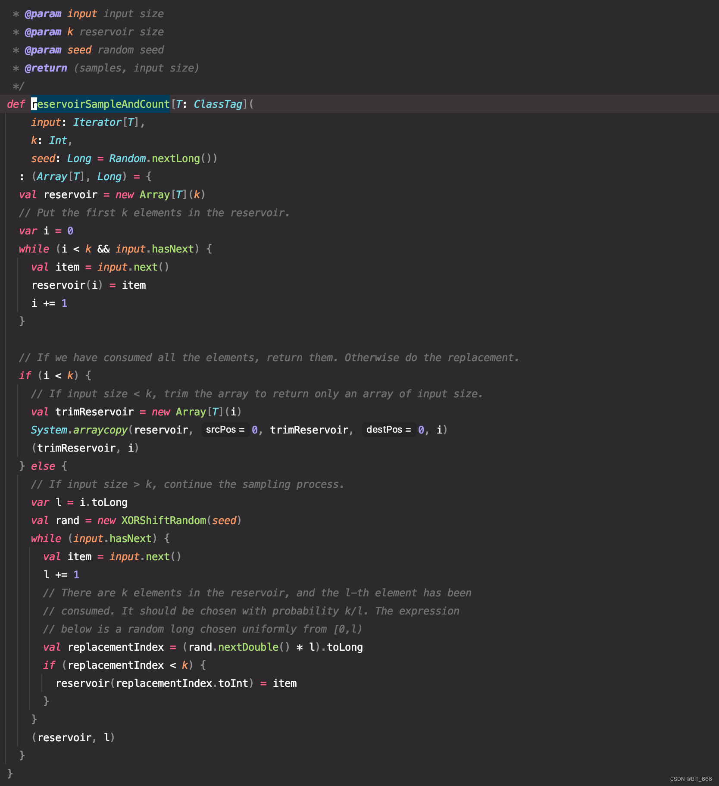Click comment 'below is a random long chosen uniformly'
The width and height of the screenshot is (719, 786).
(203, 629)
